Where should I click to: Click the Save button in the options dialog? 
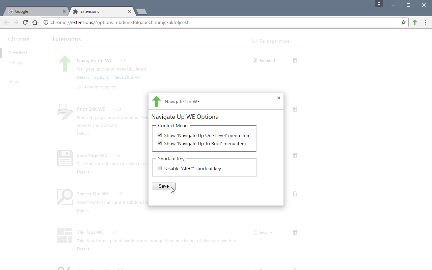tap(164, 186)
